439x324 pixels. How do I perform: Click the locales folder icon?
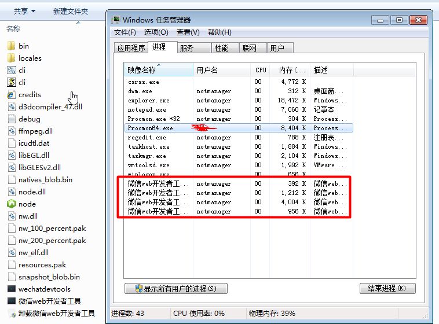coord(11,58)
